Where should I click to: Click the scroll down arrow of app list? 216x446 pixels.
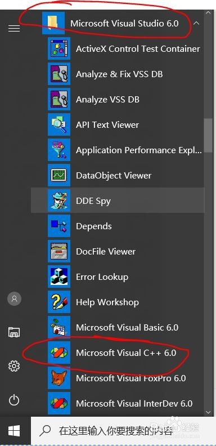click(209, 412)
